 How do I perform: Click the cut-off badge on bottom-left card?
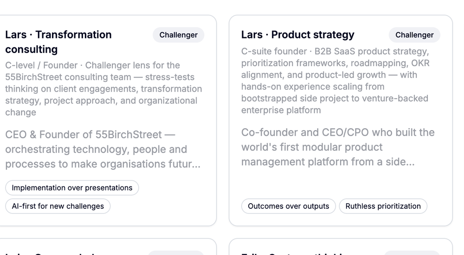pyautogui.click(x=176, y=253)
